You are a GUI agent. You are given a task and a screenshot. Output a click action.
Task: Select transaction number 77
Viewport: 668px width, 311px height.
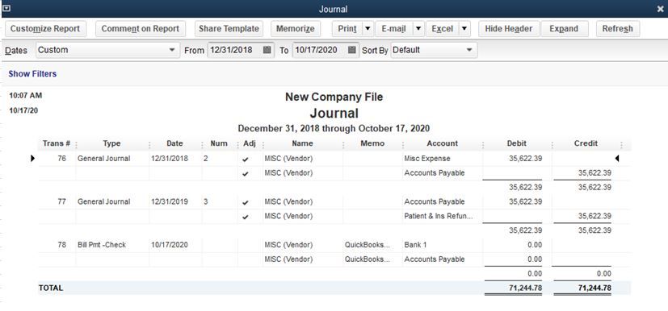tap(61, 201)
